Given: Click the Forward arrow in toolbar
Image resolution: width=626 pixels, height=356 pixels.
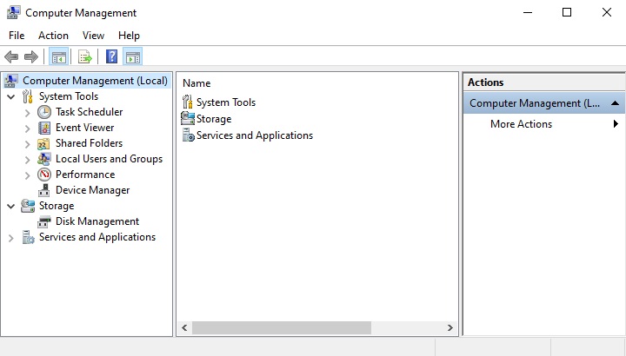Looking at the screenshot, I should pos(31,57).
